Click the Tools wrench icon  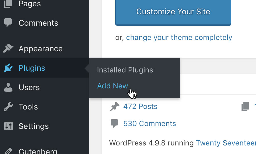tap(8, 107)
